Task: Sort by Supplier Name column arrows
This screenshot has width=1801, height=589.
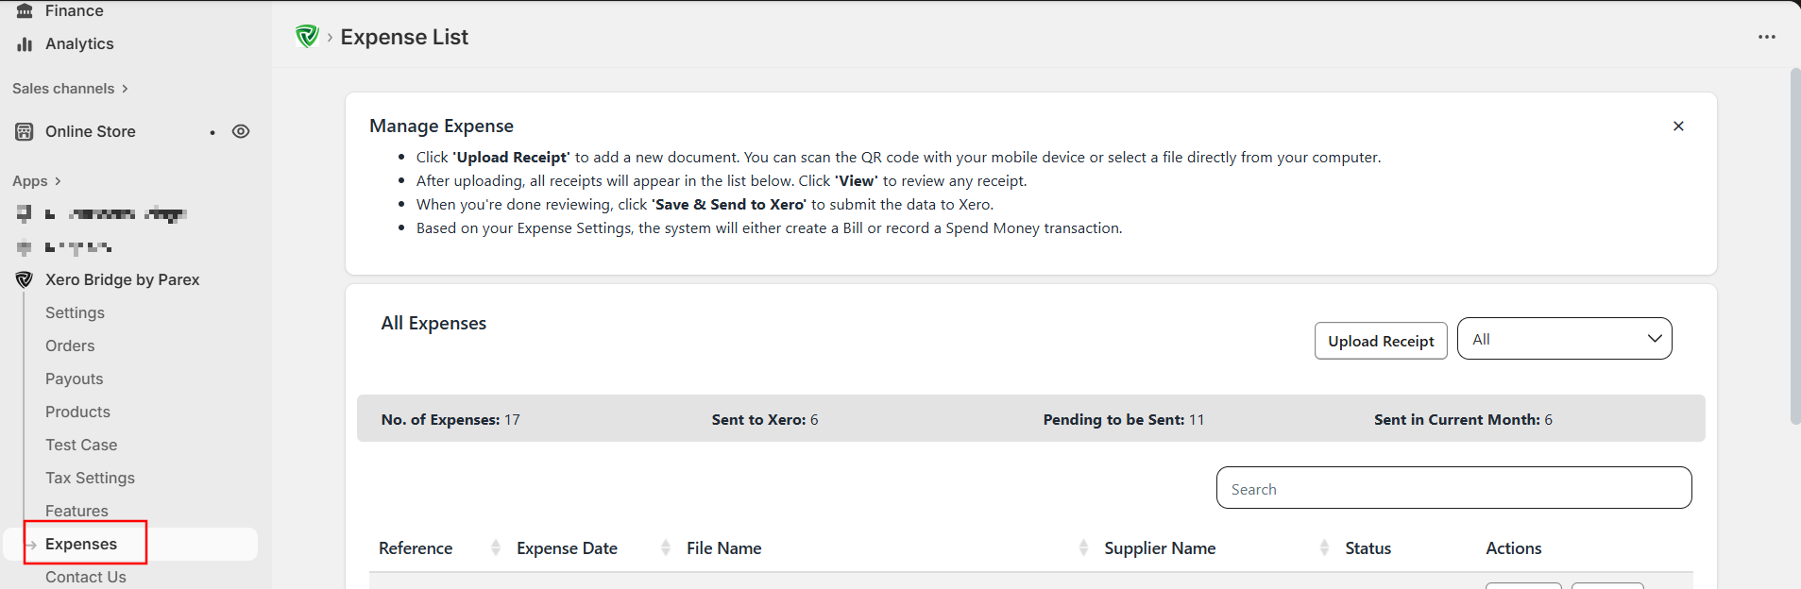Action: click(x=1324, y=548)
